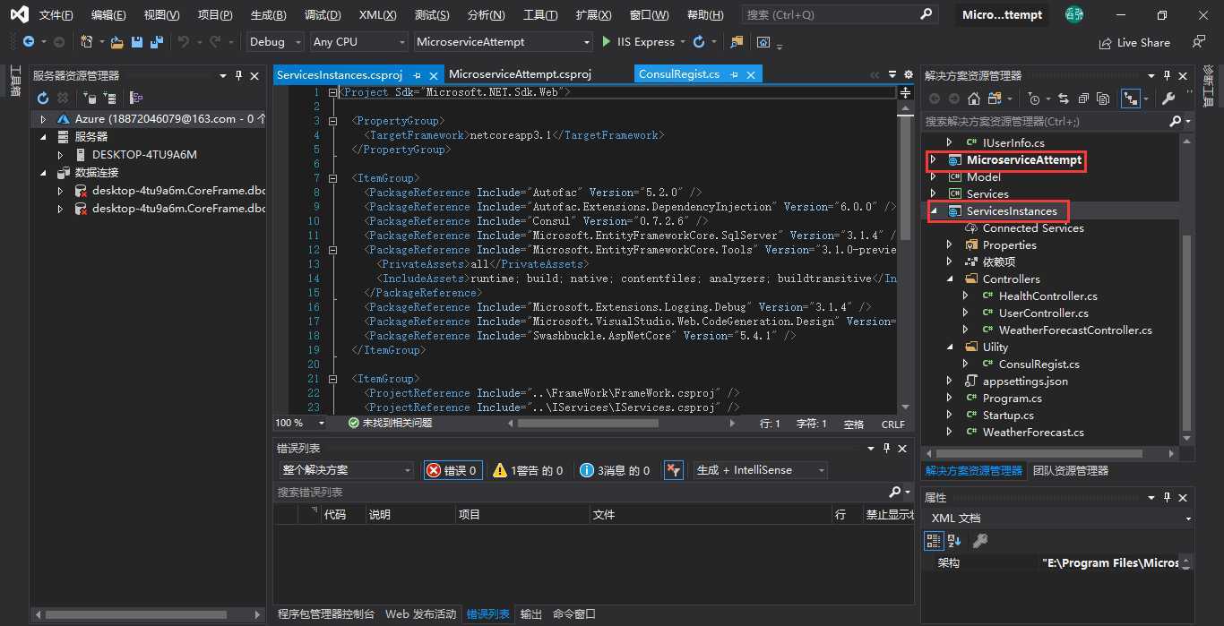The width and height of the screenshot is (1224, 626).
Task: Click the feedback icon at top right
Action: 1199,42
